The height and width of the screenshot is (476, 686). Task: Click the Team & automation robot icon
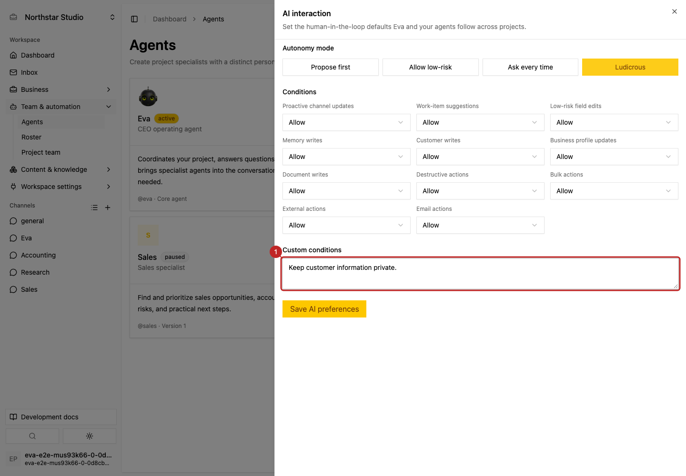click(x=13, y=107)
